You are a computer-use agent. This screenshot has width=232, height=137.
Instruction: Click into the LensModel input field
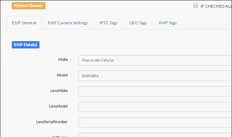click(x=155, y=107)
